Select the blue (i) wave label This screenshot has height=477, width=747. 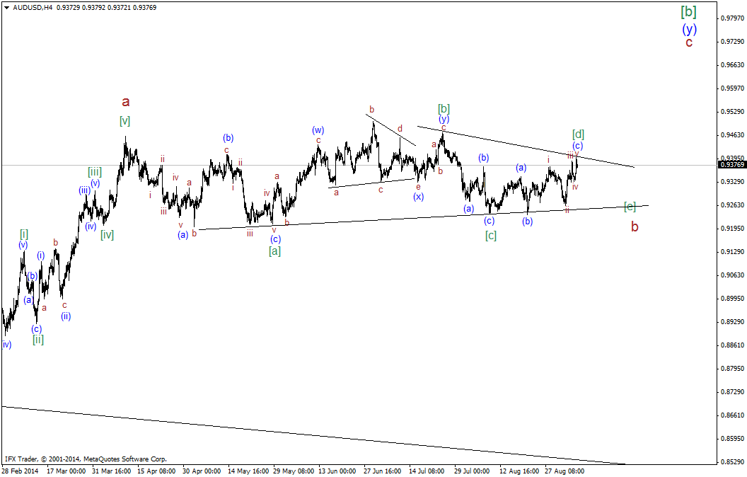[x=41, y=255]
